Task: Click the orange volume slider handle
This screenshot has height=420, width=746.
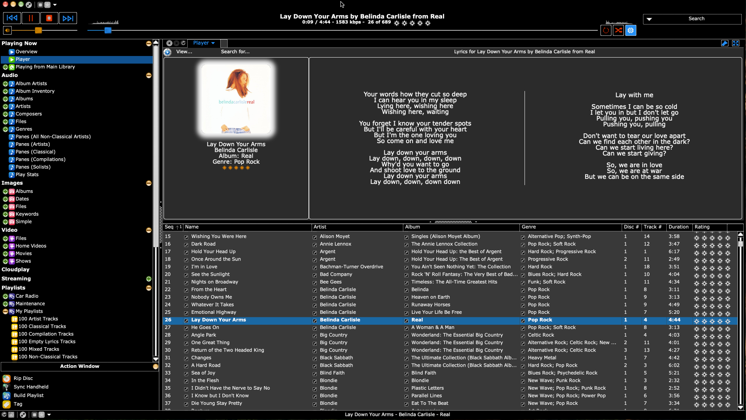Action: point(38,30)
